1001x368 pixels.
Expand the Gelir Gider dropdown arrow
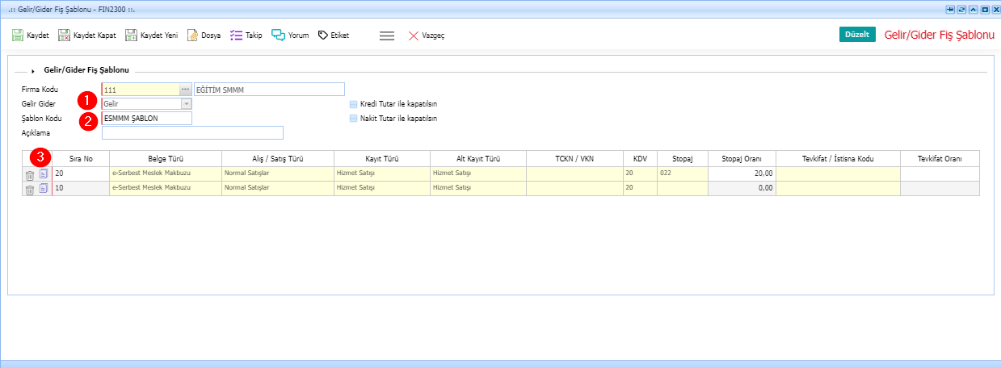tap(186, 103)
